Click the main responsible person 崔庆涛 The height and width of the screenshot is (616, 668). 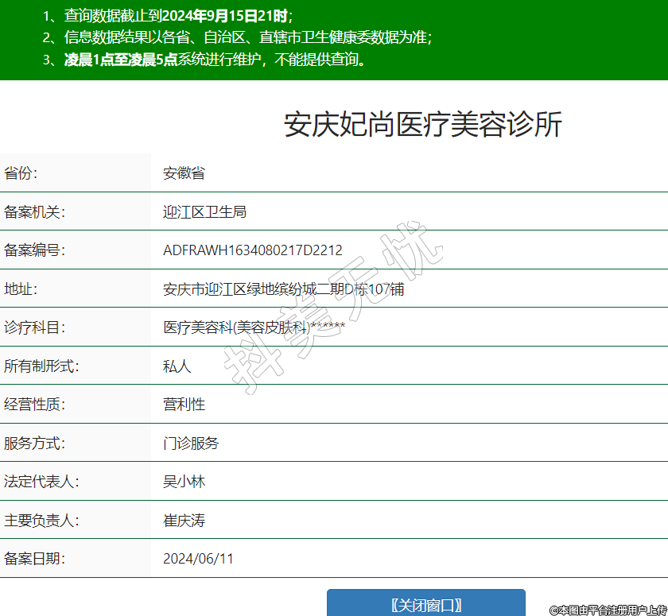click(184, 521)
